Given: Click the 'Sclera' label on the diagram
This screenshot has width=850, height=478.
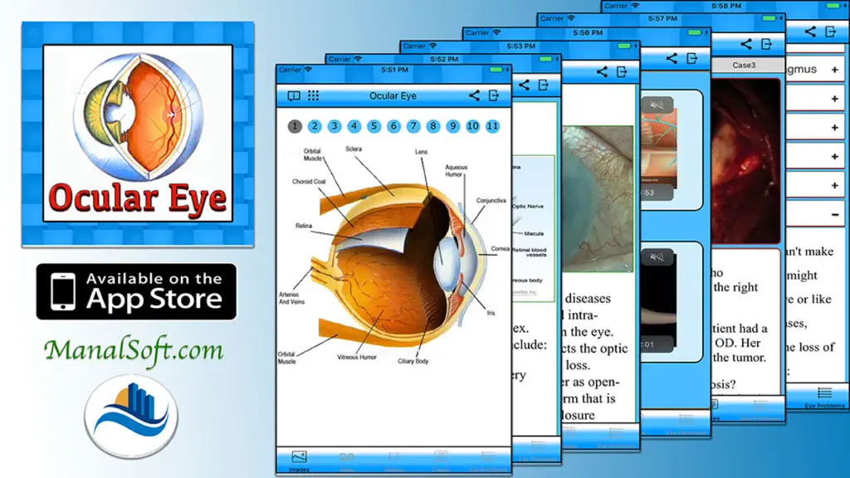Looking at the screenshot, I should [x=354, y=149].
